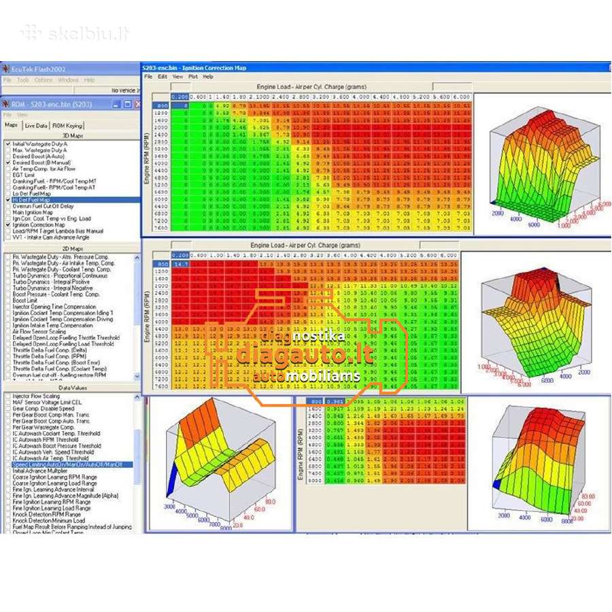Click 2D Maps list scroll-up arrow
This screenshot has width=612, height=612.
[137, 258]
